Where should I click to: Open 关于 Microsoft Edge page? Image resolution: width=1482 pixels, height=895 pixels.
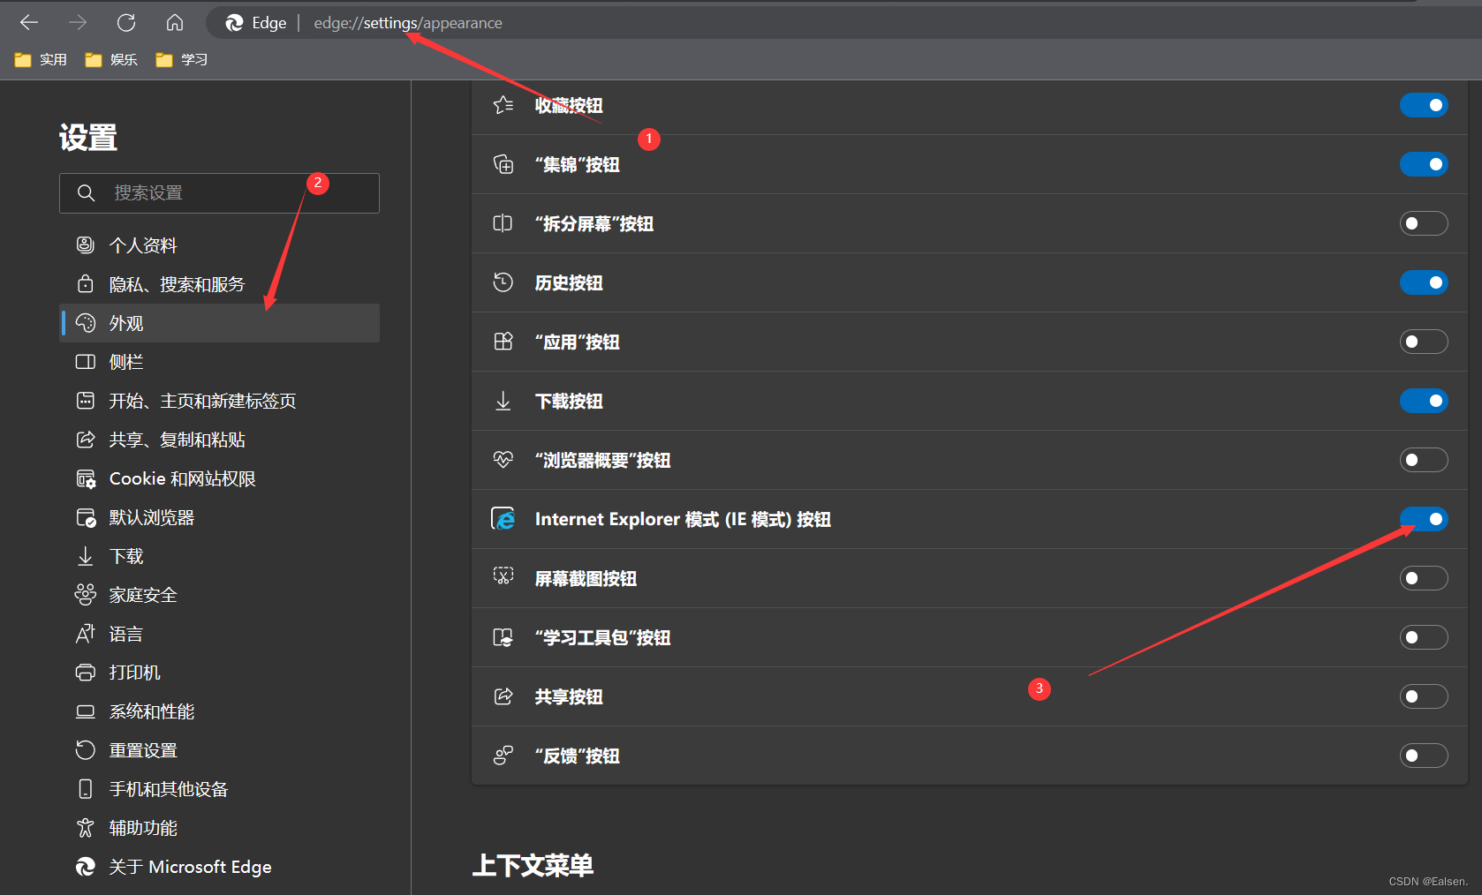click(220, 867)
